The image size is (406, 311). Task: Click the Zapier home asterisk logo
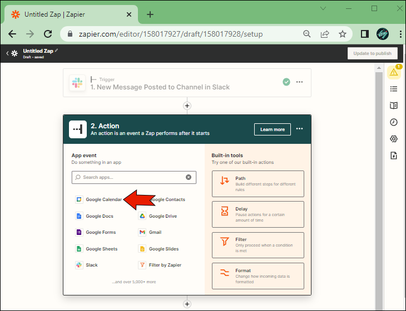point(14,53)
